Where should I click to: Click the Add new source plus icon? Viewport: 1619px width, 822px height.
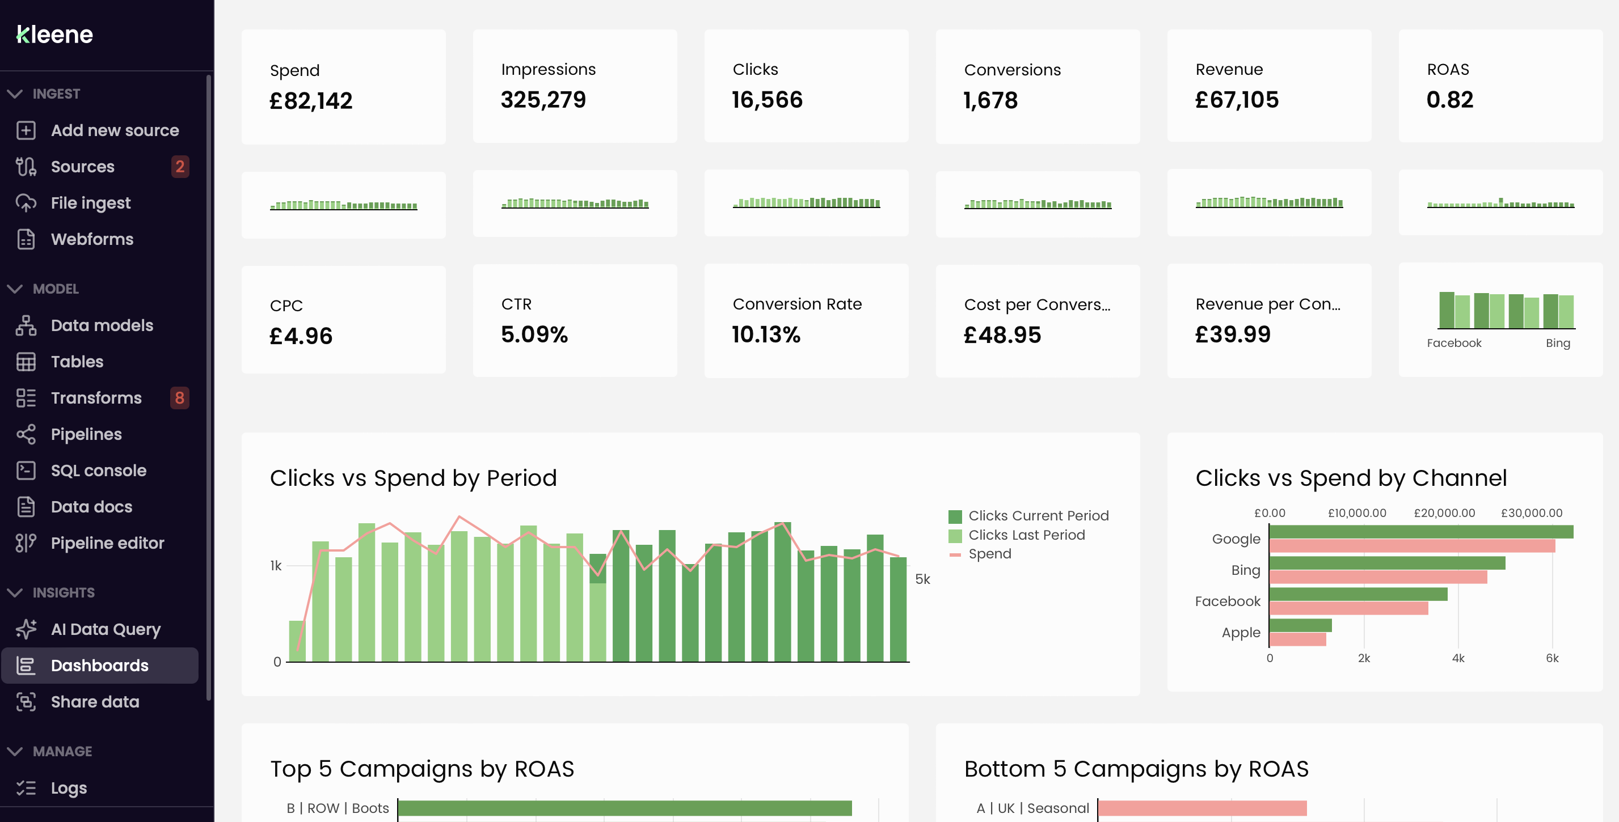click(x=26, y=130)
